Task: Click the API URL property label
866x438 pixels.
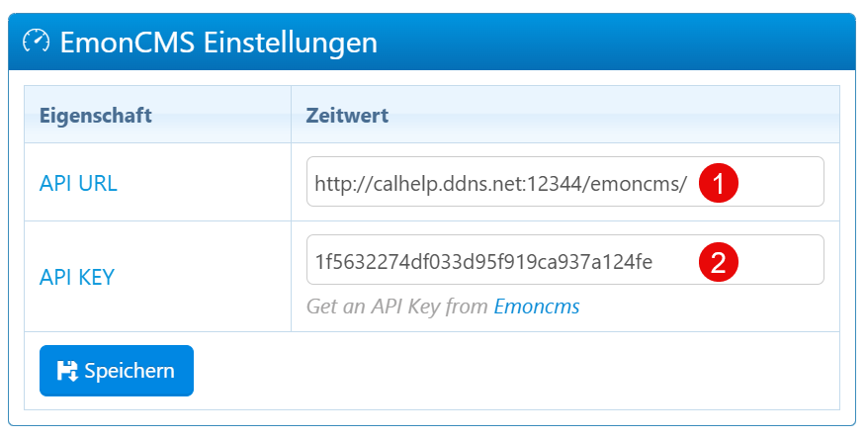Action: [78, 183]
